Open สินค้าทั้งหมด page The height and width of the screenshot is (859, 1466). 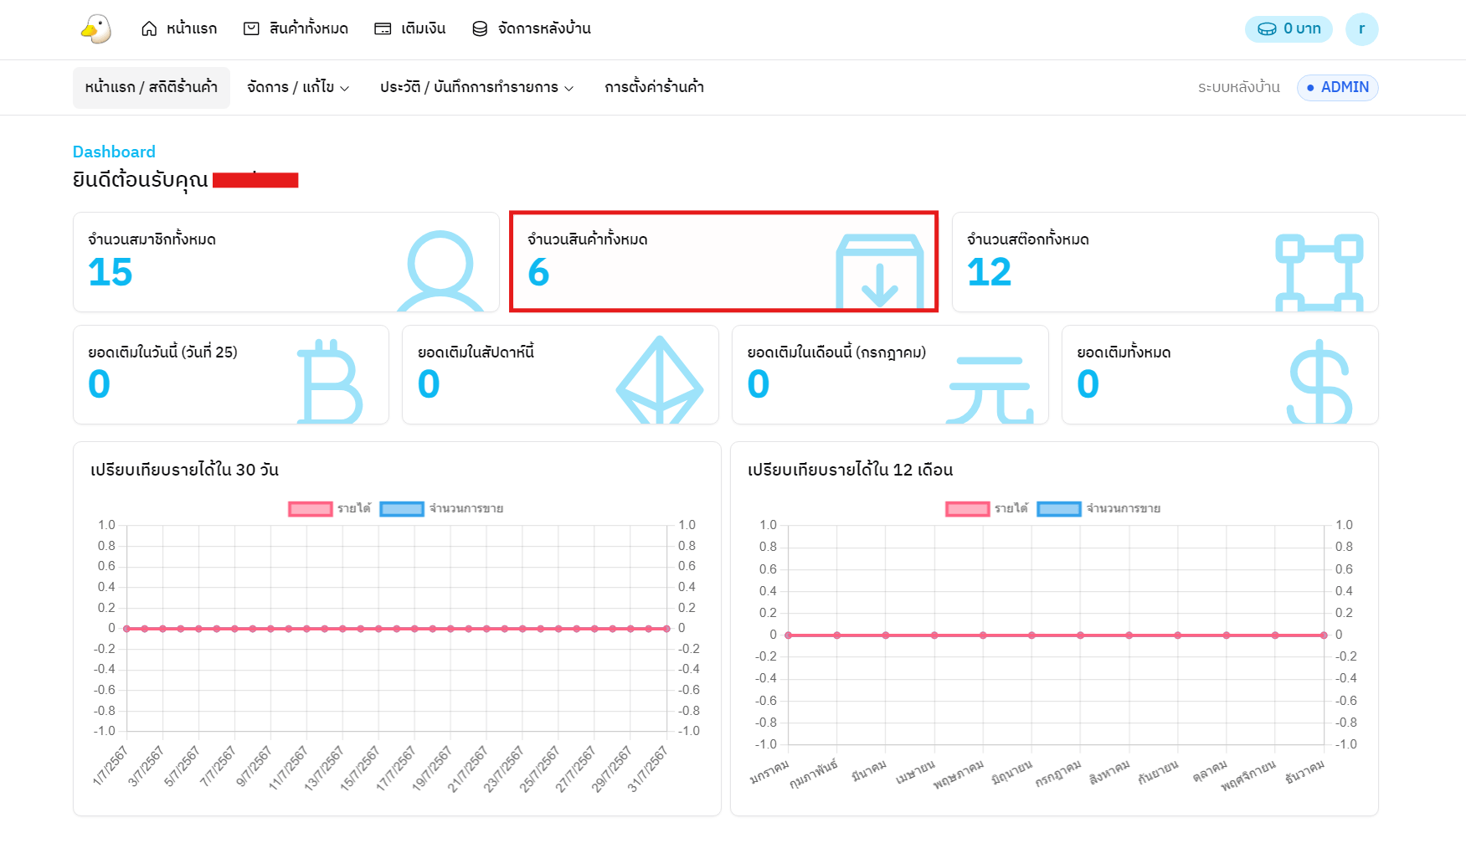[296, 28]
